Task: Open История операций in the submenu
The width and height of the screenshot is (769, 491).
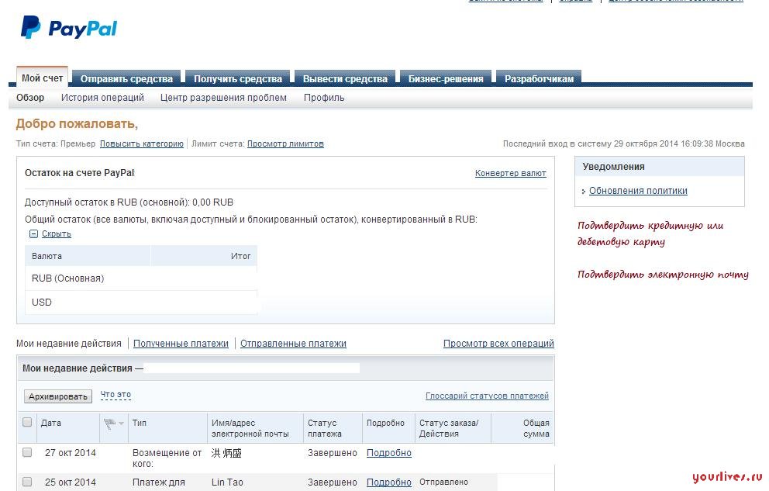Action: click(x=102, y=98)
